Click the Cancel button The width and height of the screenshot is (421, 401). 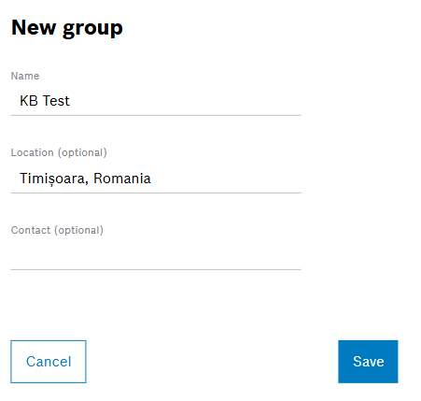49,362
